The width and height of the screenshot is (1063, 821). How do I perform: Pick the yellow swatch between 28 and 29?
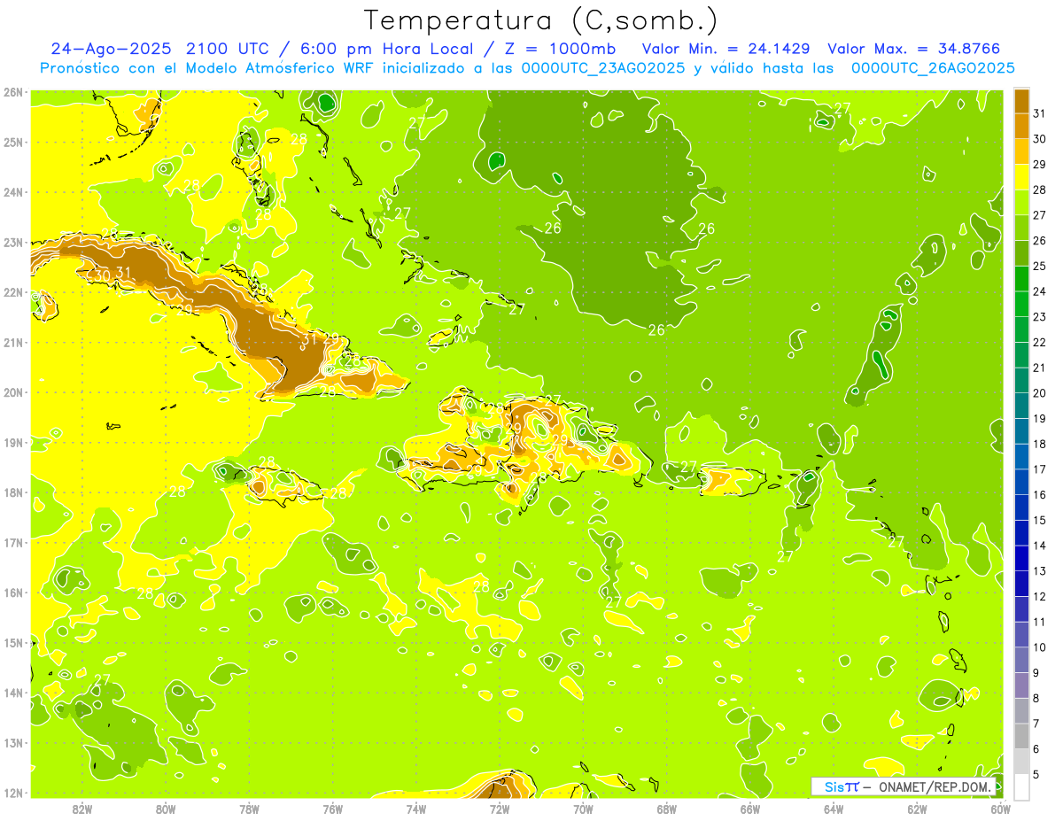1021,178
